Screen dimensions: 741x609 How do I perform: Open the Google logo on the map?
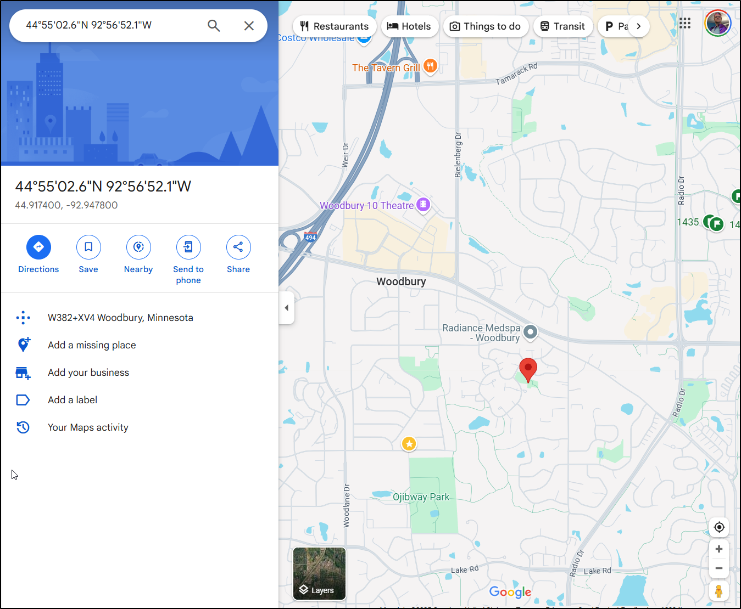[510, 592]
